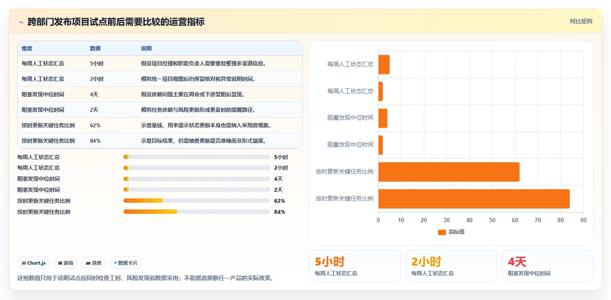Click the progress bar labeled 2天
Viewport: 611px width, 300px height.
pos(197,190)
